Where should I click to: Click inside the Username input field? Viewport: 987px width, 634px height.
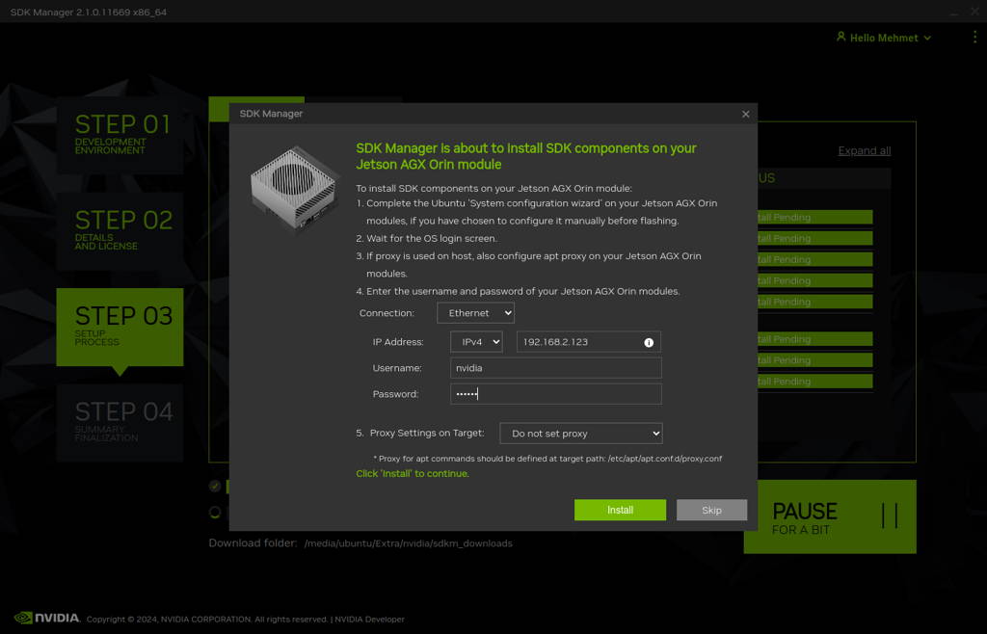click(x=555, y=367)
